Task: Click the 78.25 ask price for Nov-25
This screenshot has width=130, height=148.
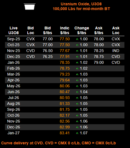Action: pos(99,51)
